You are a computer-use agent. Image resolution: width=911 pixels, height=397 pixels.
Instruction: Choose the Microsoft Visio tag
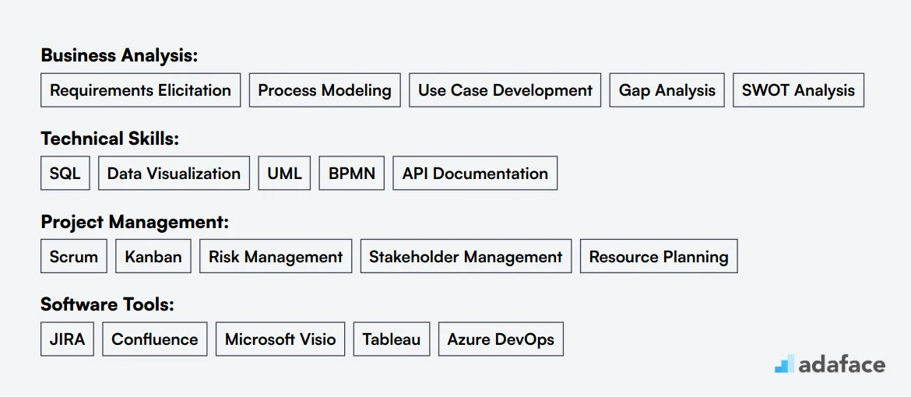tap(280, 339)
